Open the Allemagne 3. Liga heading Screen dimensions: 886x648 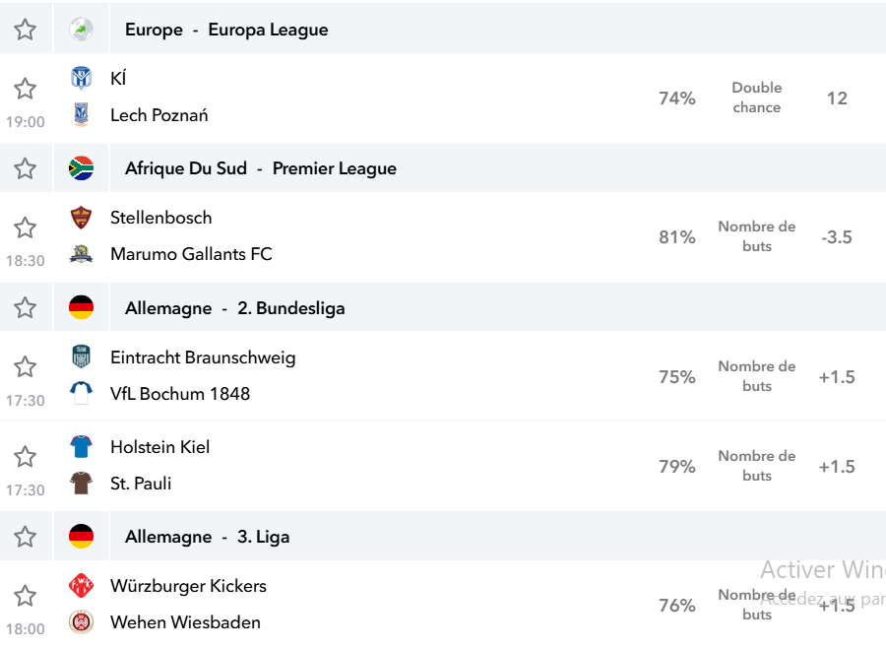coord(208,537)
